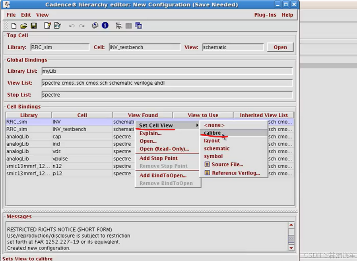Screen dimensions: 357x261
Task: Click the New configuration icon
Action: click(14, 26)
